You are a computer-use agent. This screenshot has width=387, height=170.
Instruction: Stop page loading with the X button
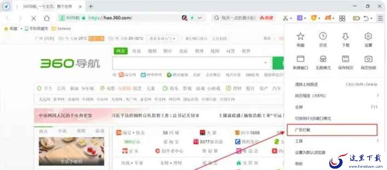coord(34,18)
